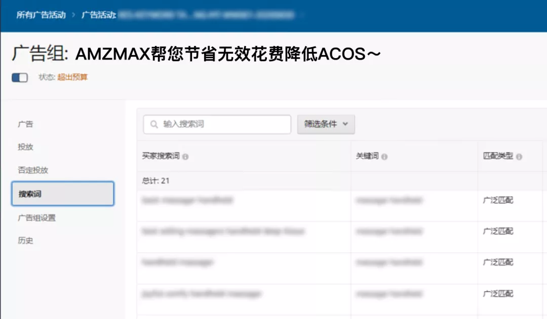Toggle the ad group status switch off
The height and width of the screenshot is (319, 547).
19,77
